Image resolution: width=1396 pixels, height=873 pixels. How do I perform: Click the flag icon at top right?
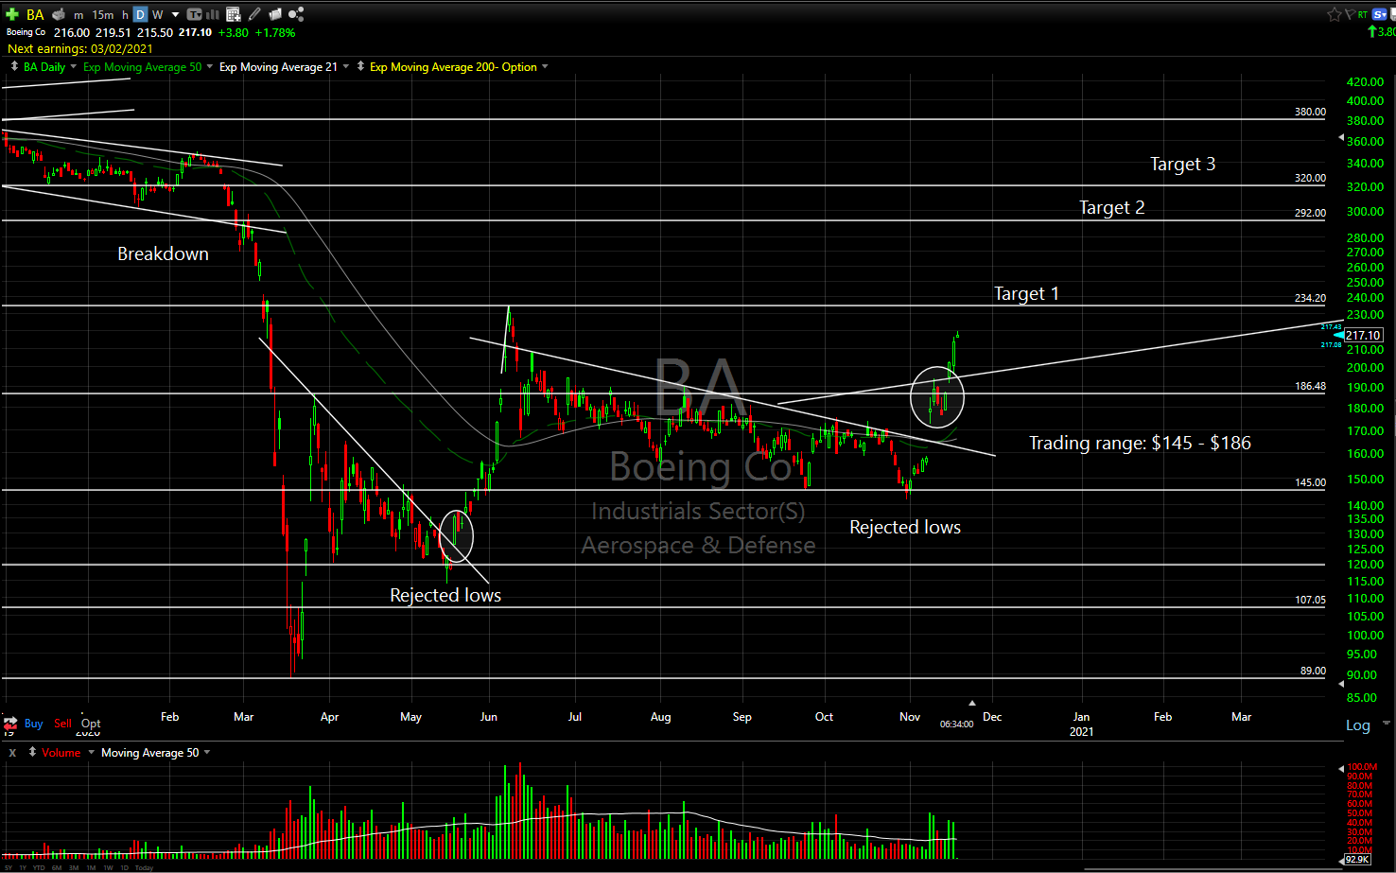(x=1350, y=14)
